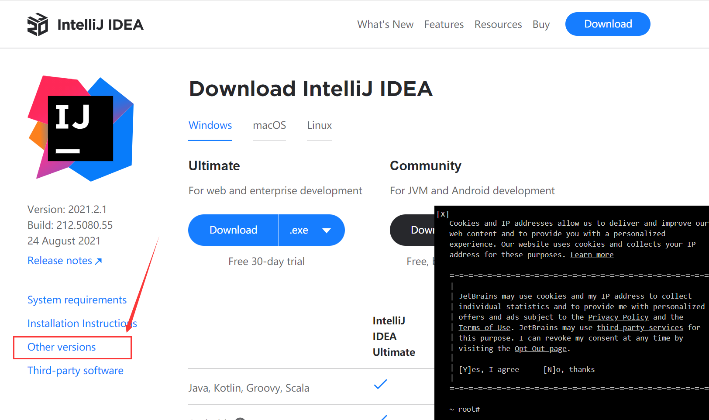Open the Terms of Use link
Image resolution: width=709 pixels, height=420 pixels.
coord(484,327)
